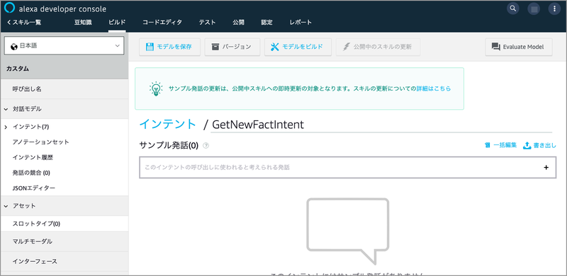Click the globe icon in language selector
567x276 pixels.
(x=14, y=46)
